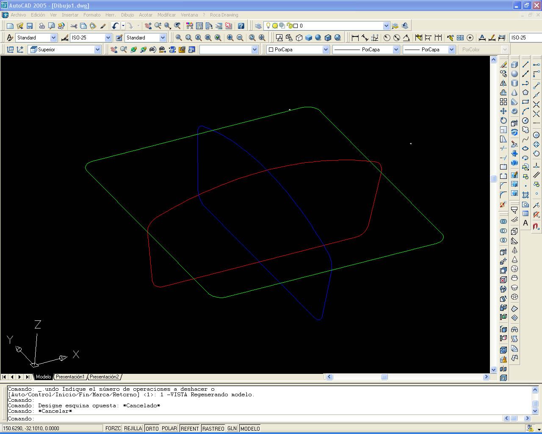Select the Mirror tool
Viewport: 542px width, 434px height.
(x=503, y=83)
